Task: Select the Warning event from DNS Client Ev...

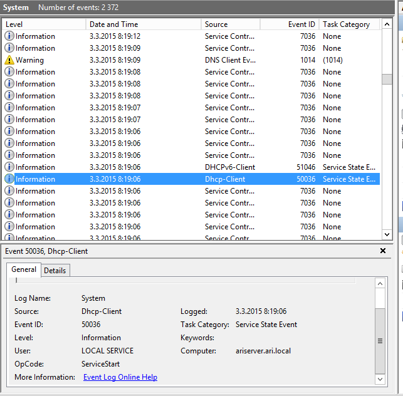Action: (x=191, y=60)
